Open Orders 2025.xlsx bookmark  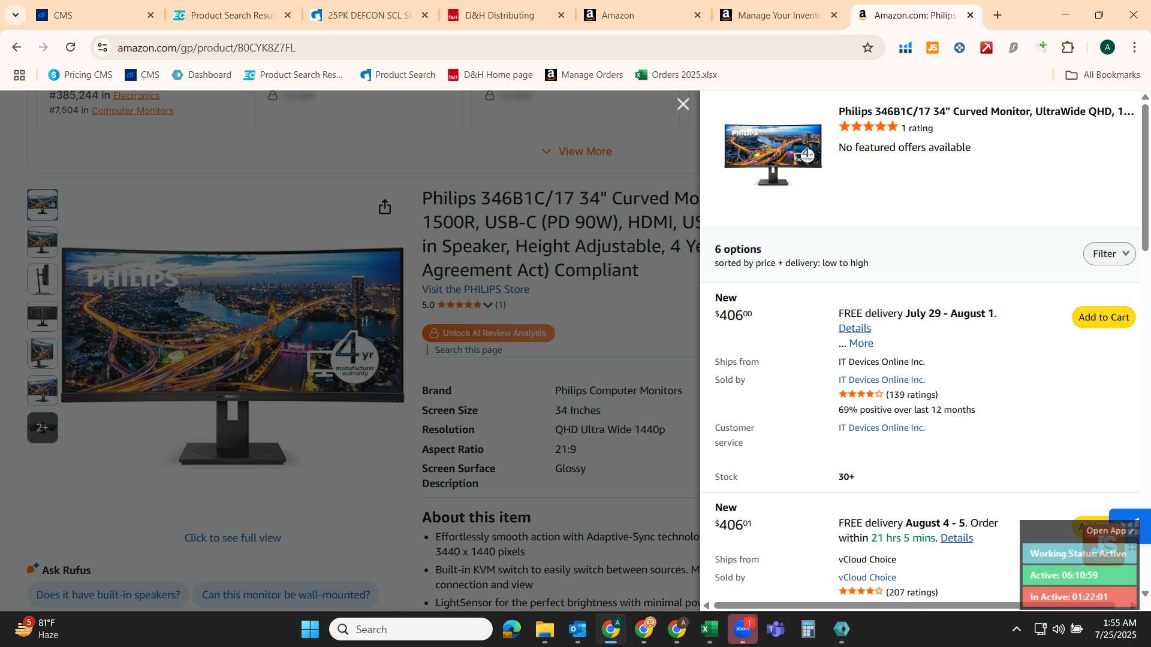676,75
